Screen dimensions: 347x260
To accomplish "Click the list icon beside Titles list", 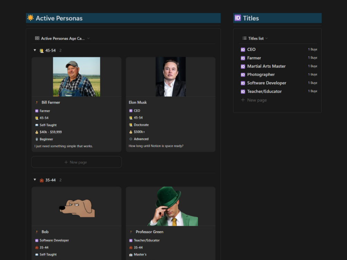I will pyautogui.click(x=244, y=38).
